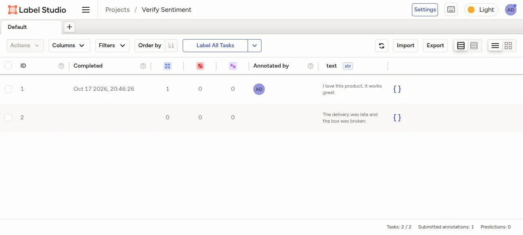
Task: Open the hamburger navigation menu
Action: point(86,10)
